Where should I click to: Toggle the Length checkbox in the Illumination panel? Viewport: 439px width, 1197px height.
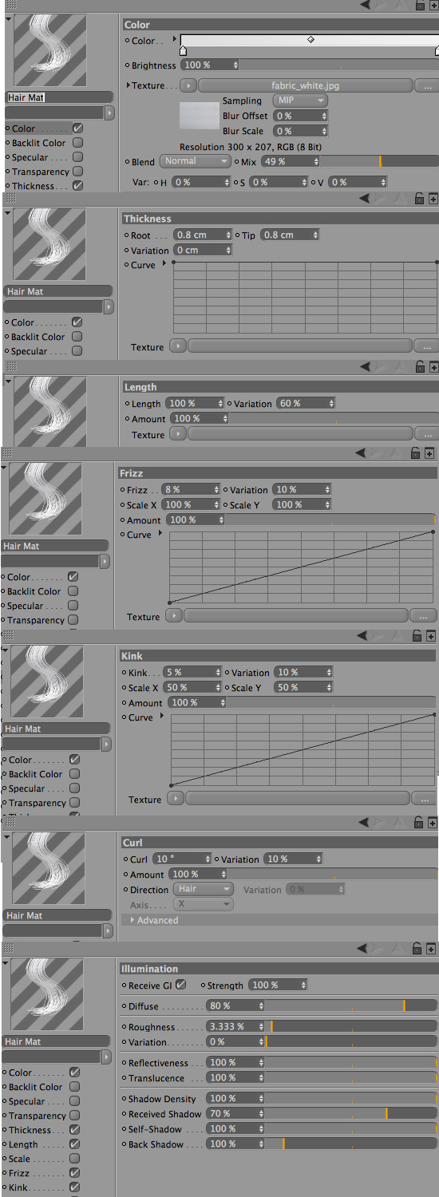[74, 1144]
